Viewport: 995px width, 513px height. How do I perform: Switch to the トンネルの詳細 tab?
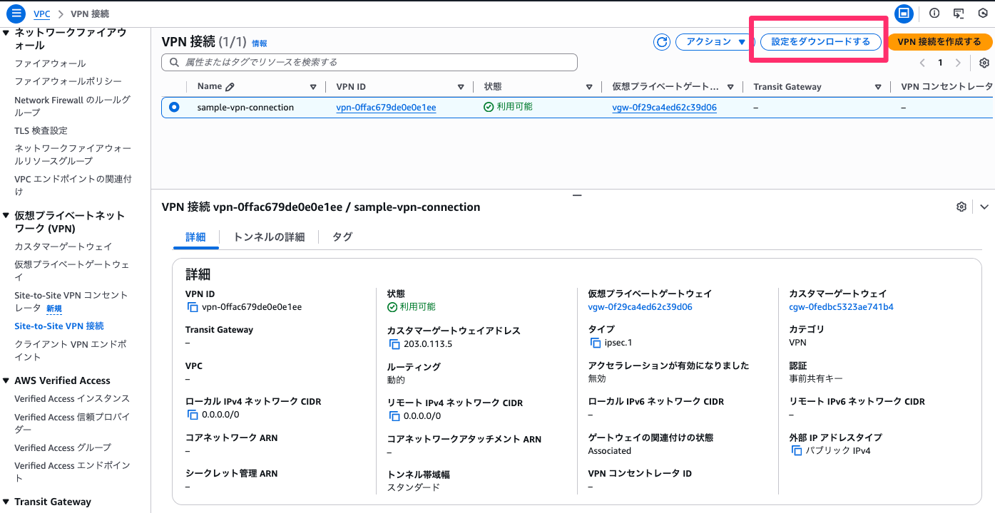point(269,237)
